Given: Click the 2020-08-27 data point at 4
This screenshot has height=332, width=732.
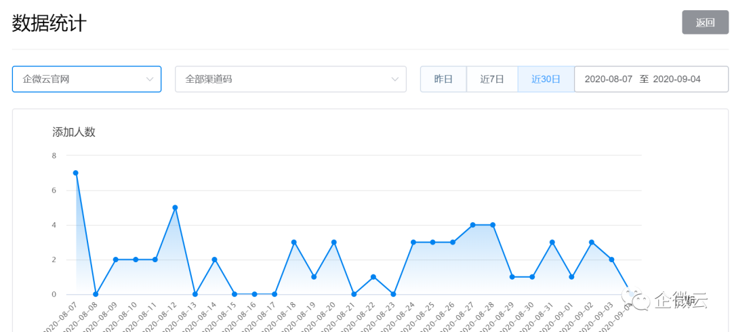Looking at the screenshot, I should [472, 224].
